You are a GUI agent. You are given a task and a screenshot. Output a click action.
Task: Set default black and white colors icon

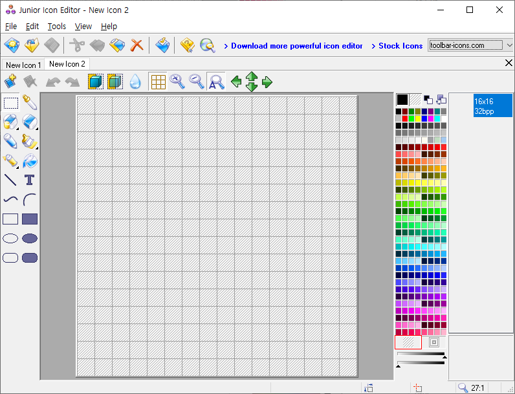(428, 100)
